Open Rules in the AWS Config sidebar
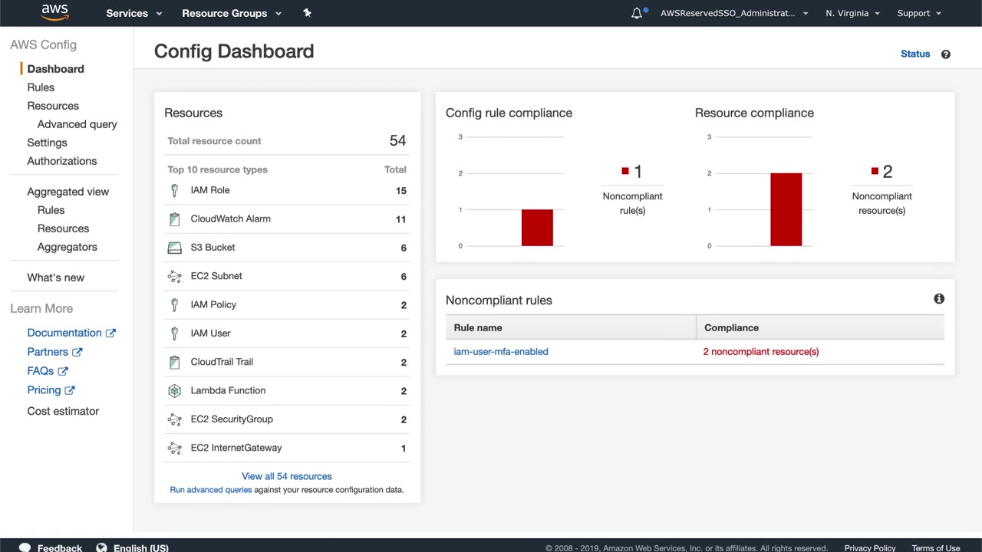The image size is (982, 552). coord(41,87)
